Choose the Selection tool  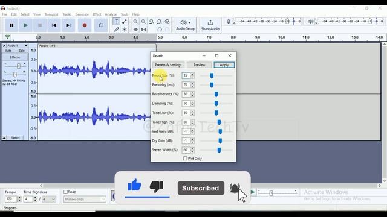pos(117,22)
